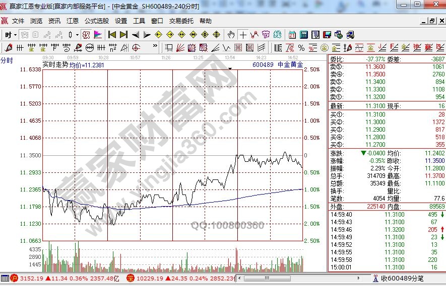
Task: Toggle the colored flag indicator button
Action: (98, 35)
